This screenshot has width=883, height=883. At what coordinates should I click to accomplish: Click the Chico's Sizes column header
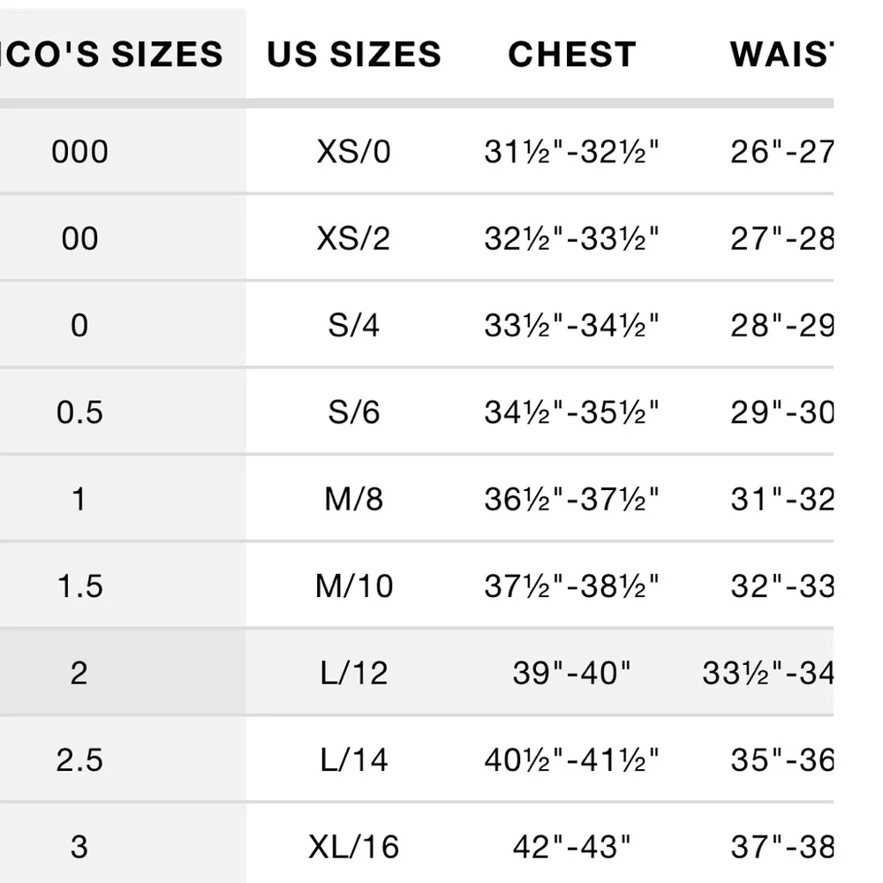115,55
